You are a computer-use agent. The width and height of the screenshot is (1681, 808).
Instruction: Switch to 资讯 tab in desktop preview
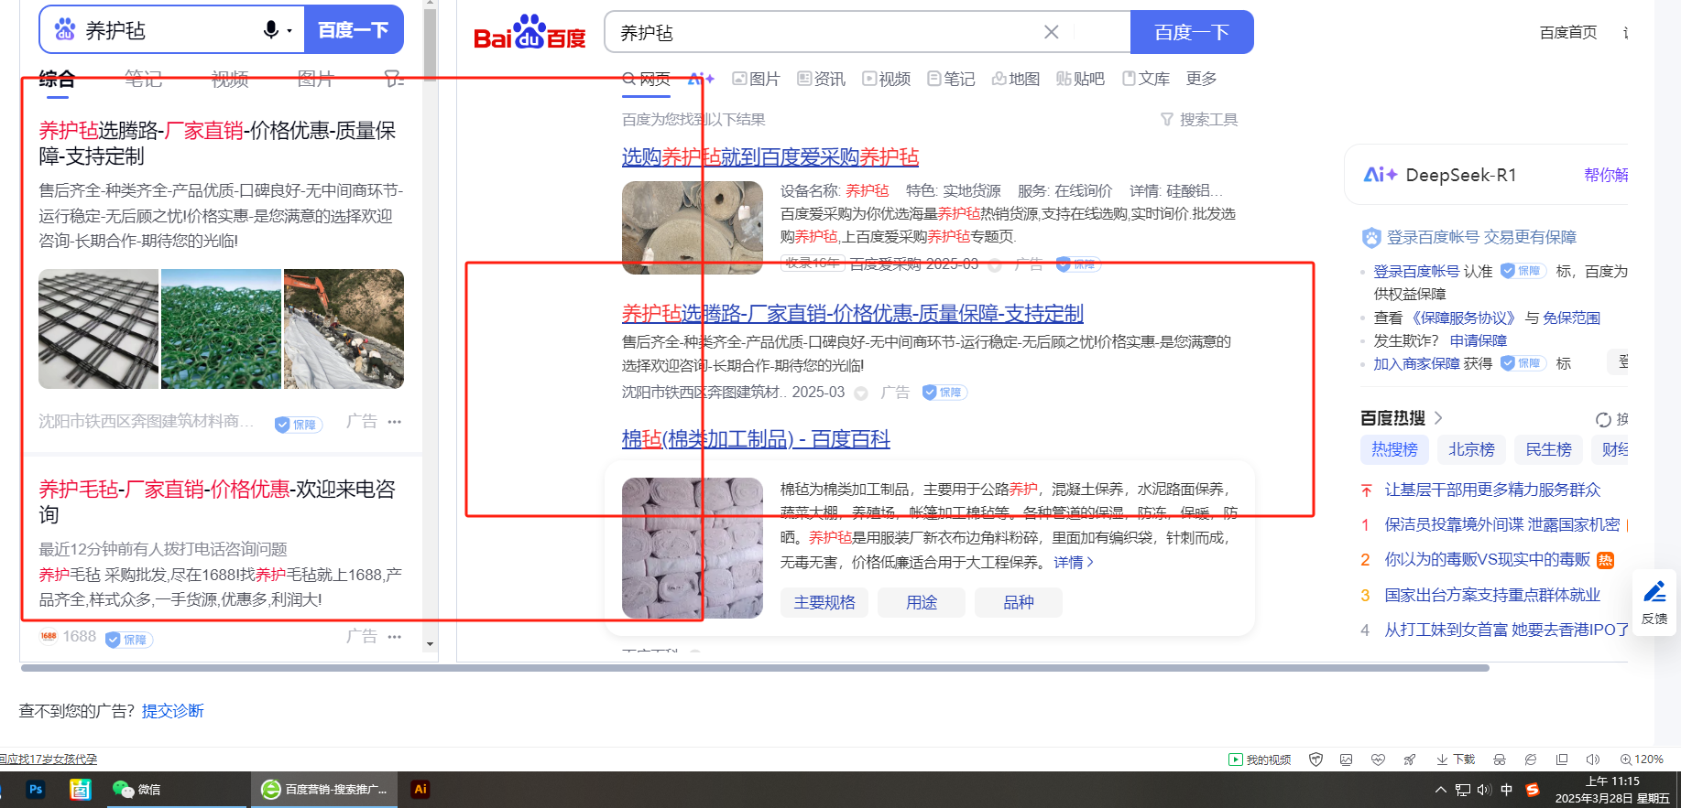[821, 80]
